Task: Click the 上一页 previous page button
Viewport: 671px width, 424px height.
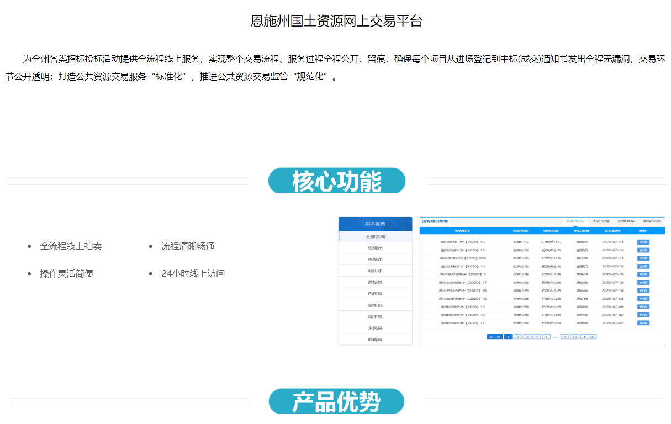Action: 494,336
